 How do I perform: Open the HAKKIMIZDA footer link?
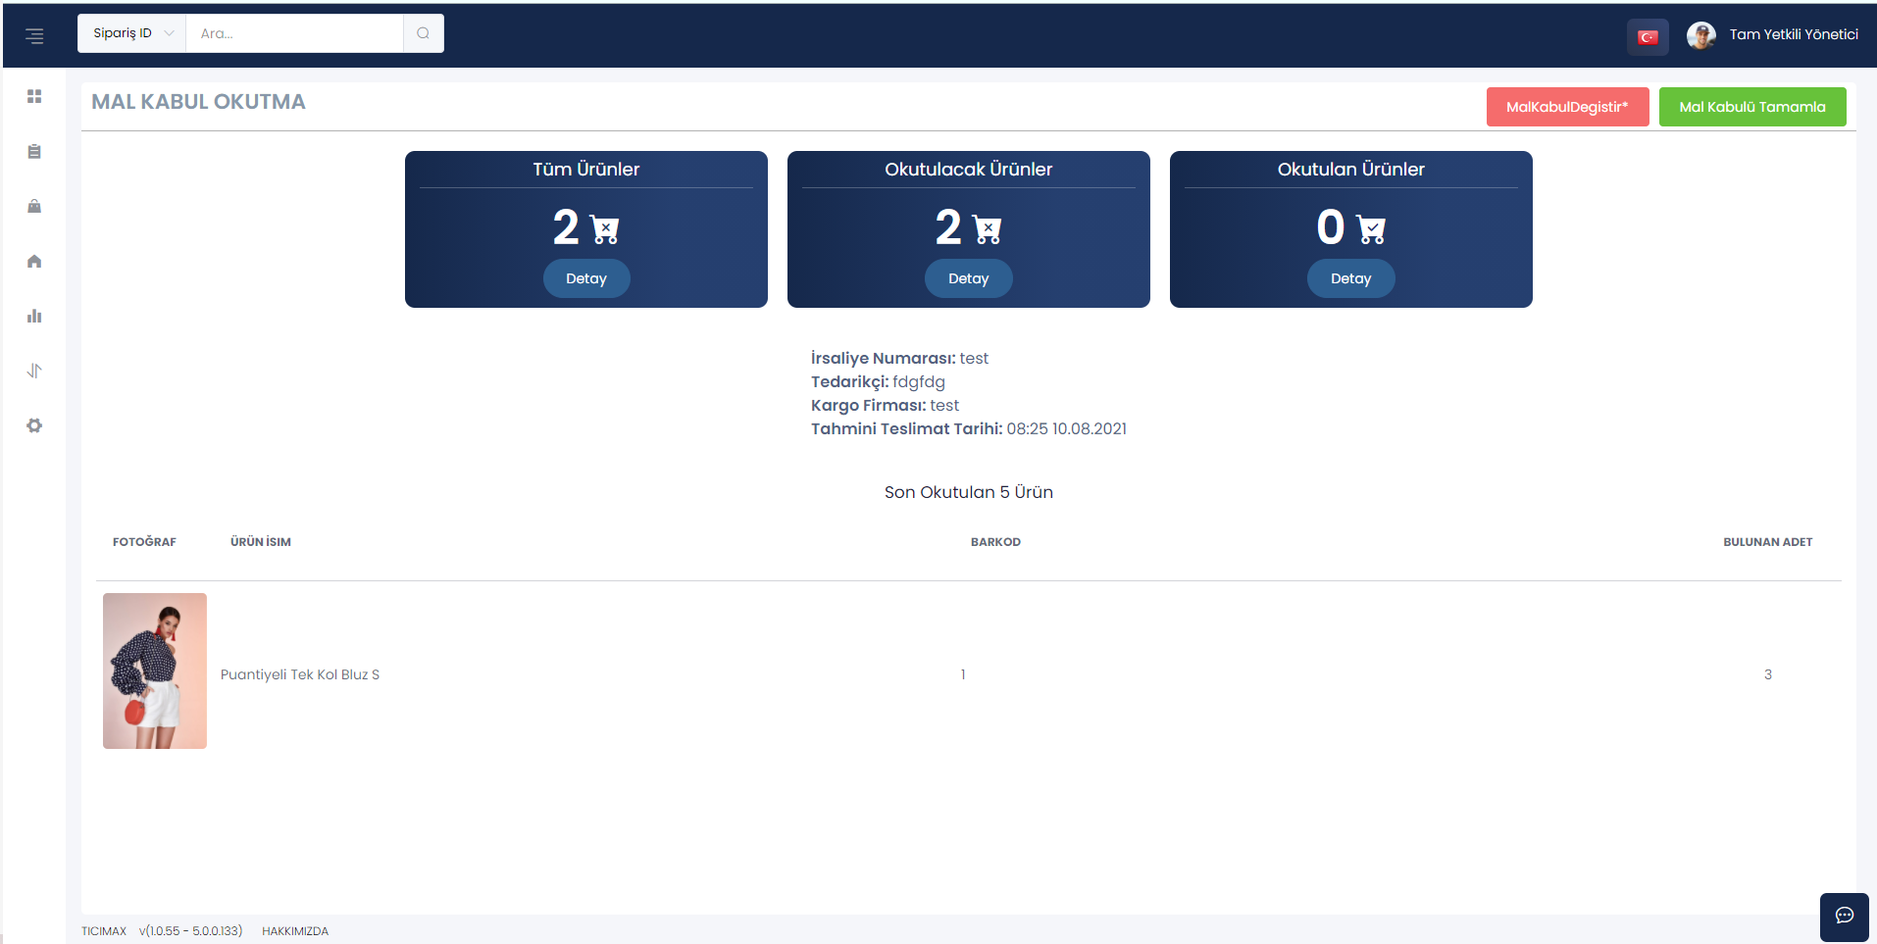pos(295,931)
